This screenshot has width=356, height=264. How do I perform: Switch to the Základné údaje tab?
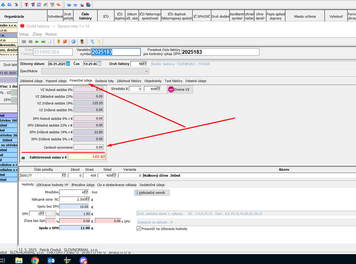[x=31, y=81]
